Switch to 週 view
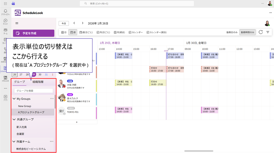This screenshot has height=153, width=274. tap(73, 32)
